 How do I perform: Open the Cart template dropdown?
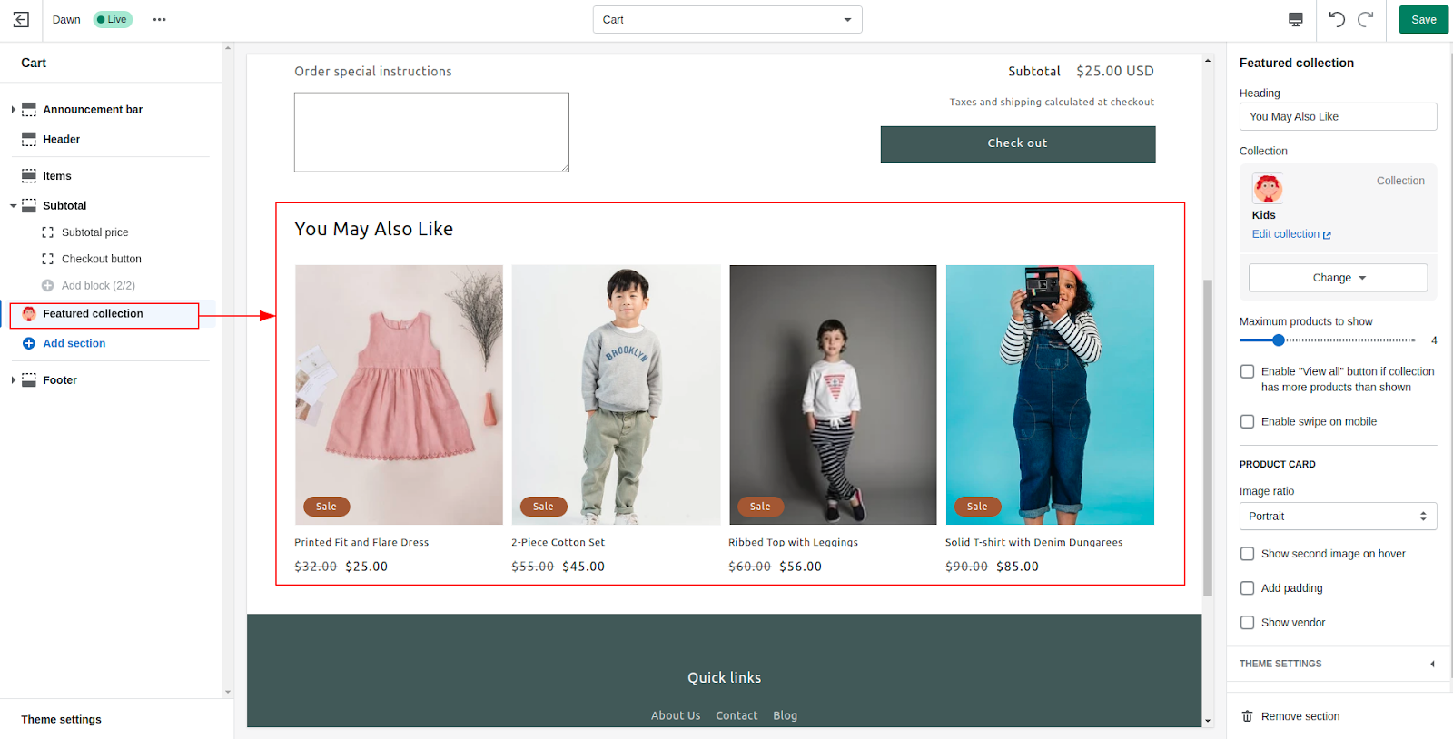726,19
